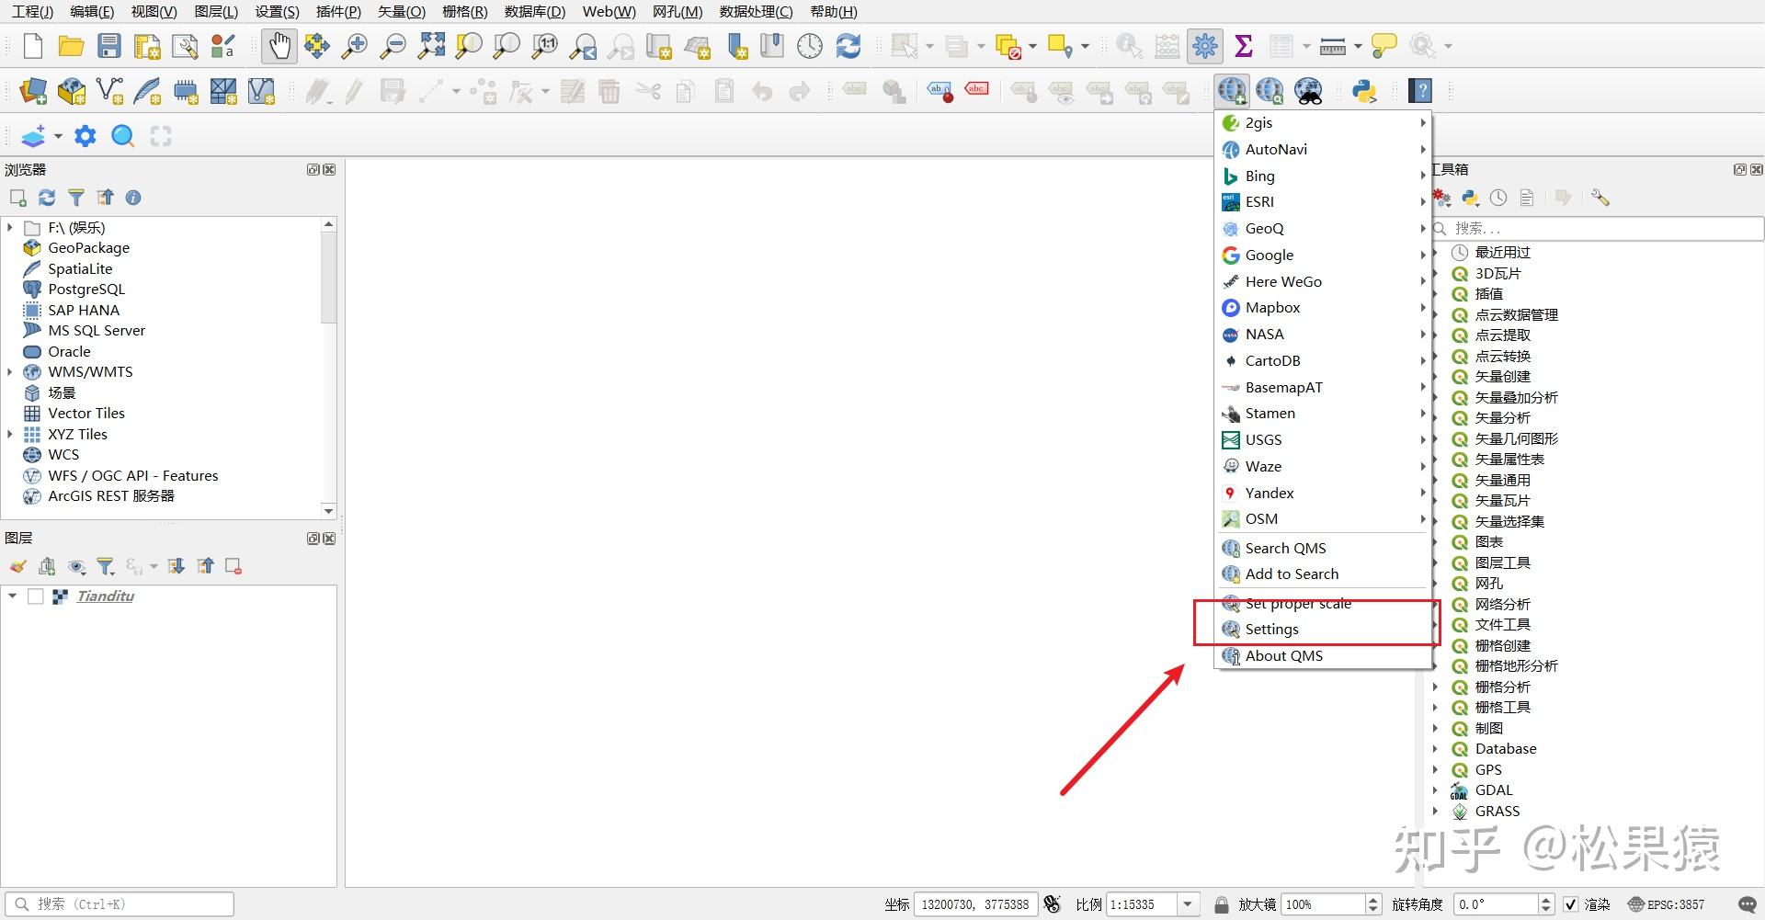Open the Google submenu entry

[1323, 256]
